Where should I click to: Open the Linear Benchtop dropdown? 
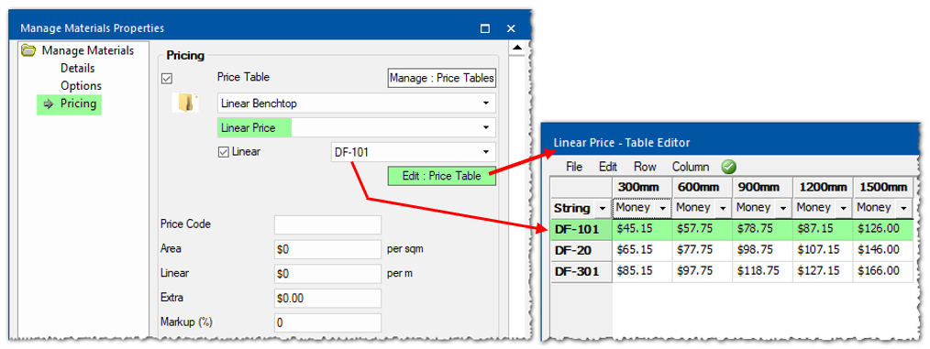coord(486,104)
